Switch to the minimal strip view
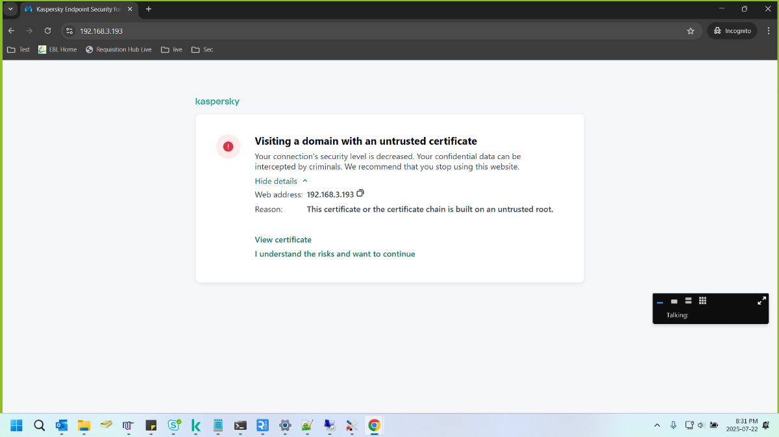This screenshot has height=437, width=779. point(660,302)
